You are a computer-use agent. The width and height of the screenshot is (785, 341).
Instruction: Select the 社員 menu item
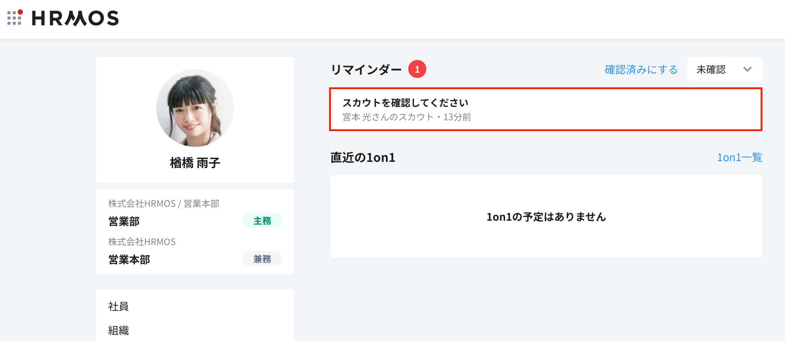pyautogui.click(x=119, y=307)
